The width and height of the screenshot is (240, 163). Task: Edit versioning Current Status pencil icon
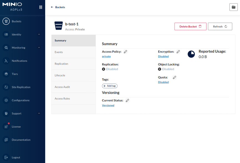(127, 100)
